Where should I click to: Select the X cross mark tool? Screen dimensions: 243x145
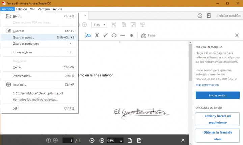click(x=97, y=35)
